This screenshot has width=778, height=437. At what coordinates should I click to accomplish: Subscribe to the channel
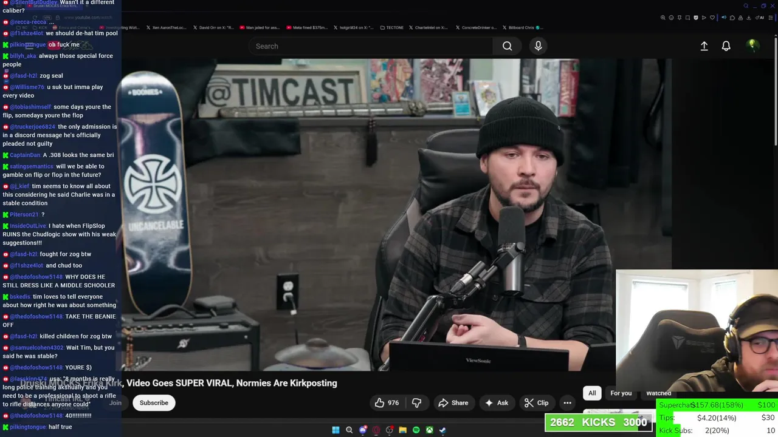[x=154, y=403]
